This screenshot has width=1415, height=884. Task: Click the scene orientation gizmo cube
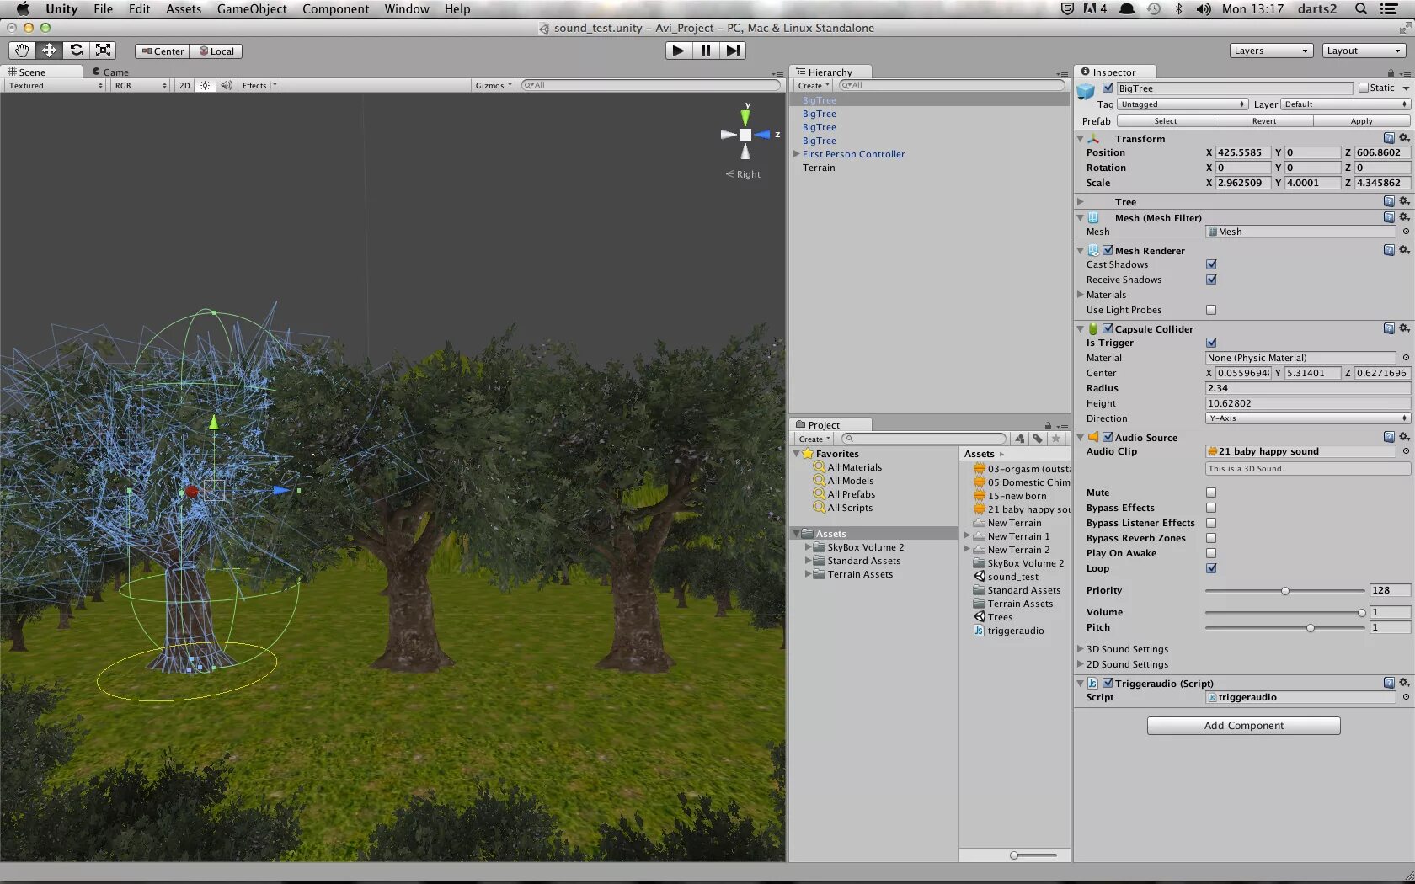tap(745, 135)
